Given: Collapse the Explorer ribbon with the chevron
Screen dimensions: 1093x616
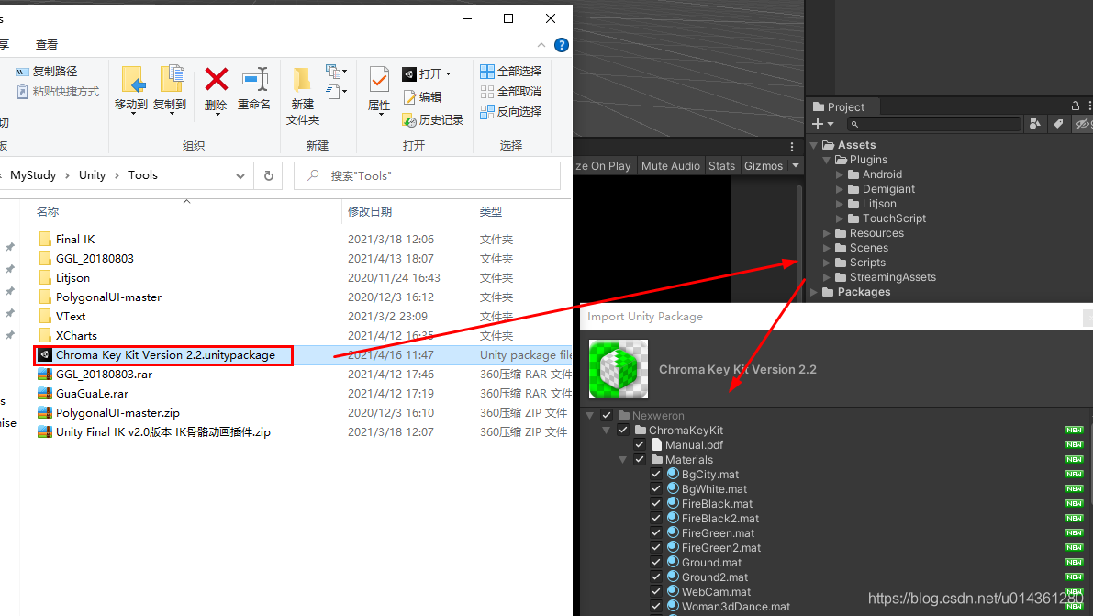Looking at the screenshot, I should pyautogui.click(x=541, y=45).
